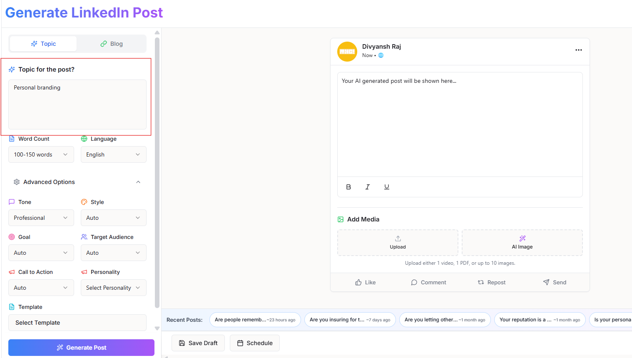
Task: Click the globe icon beside Language
Action: click(x=84, y=139)
